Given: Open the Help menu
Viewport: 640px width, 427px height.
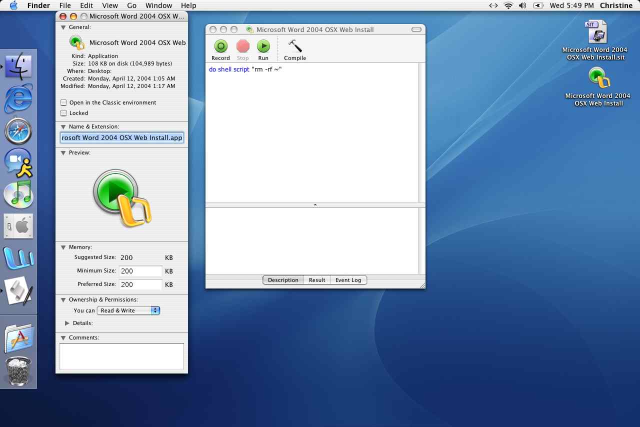Looking at the screenshot, I should (188, 5).
